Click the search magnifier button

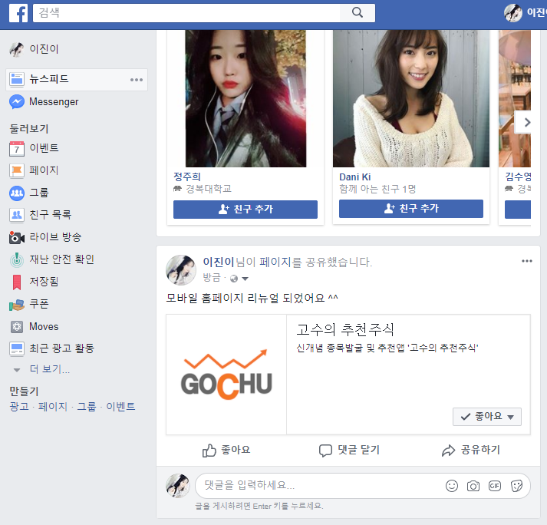(x=357, y=13)
